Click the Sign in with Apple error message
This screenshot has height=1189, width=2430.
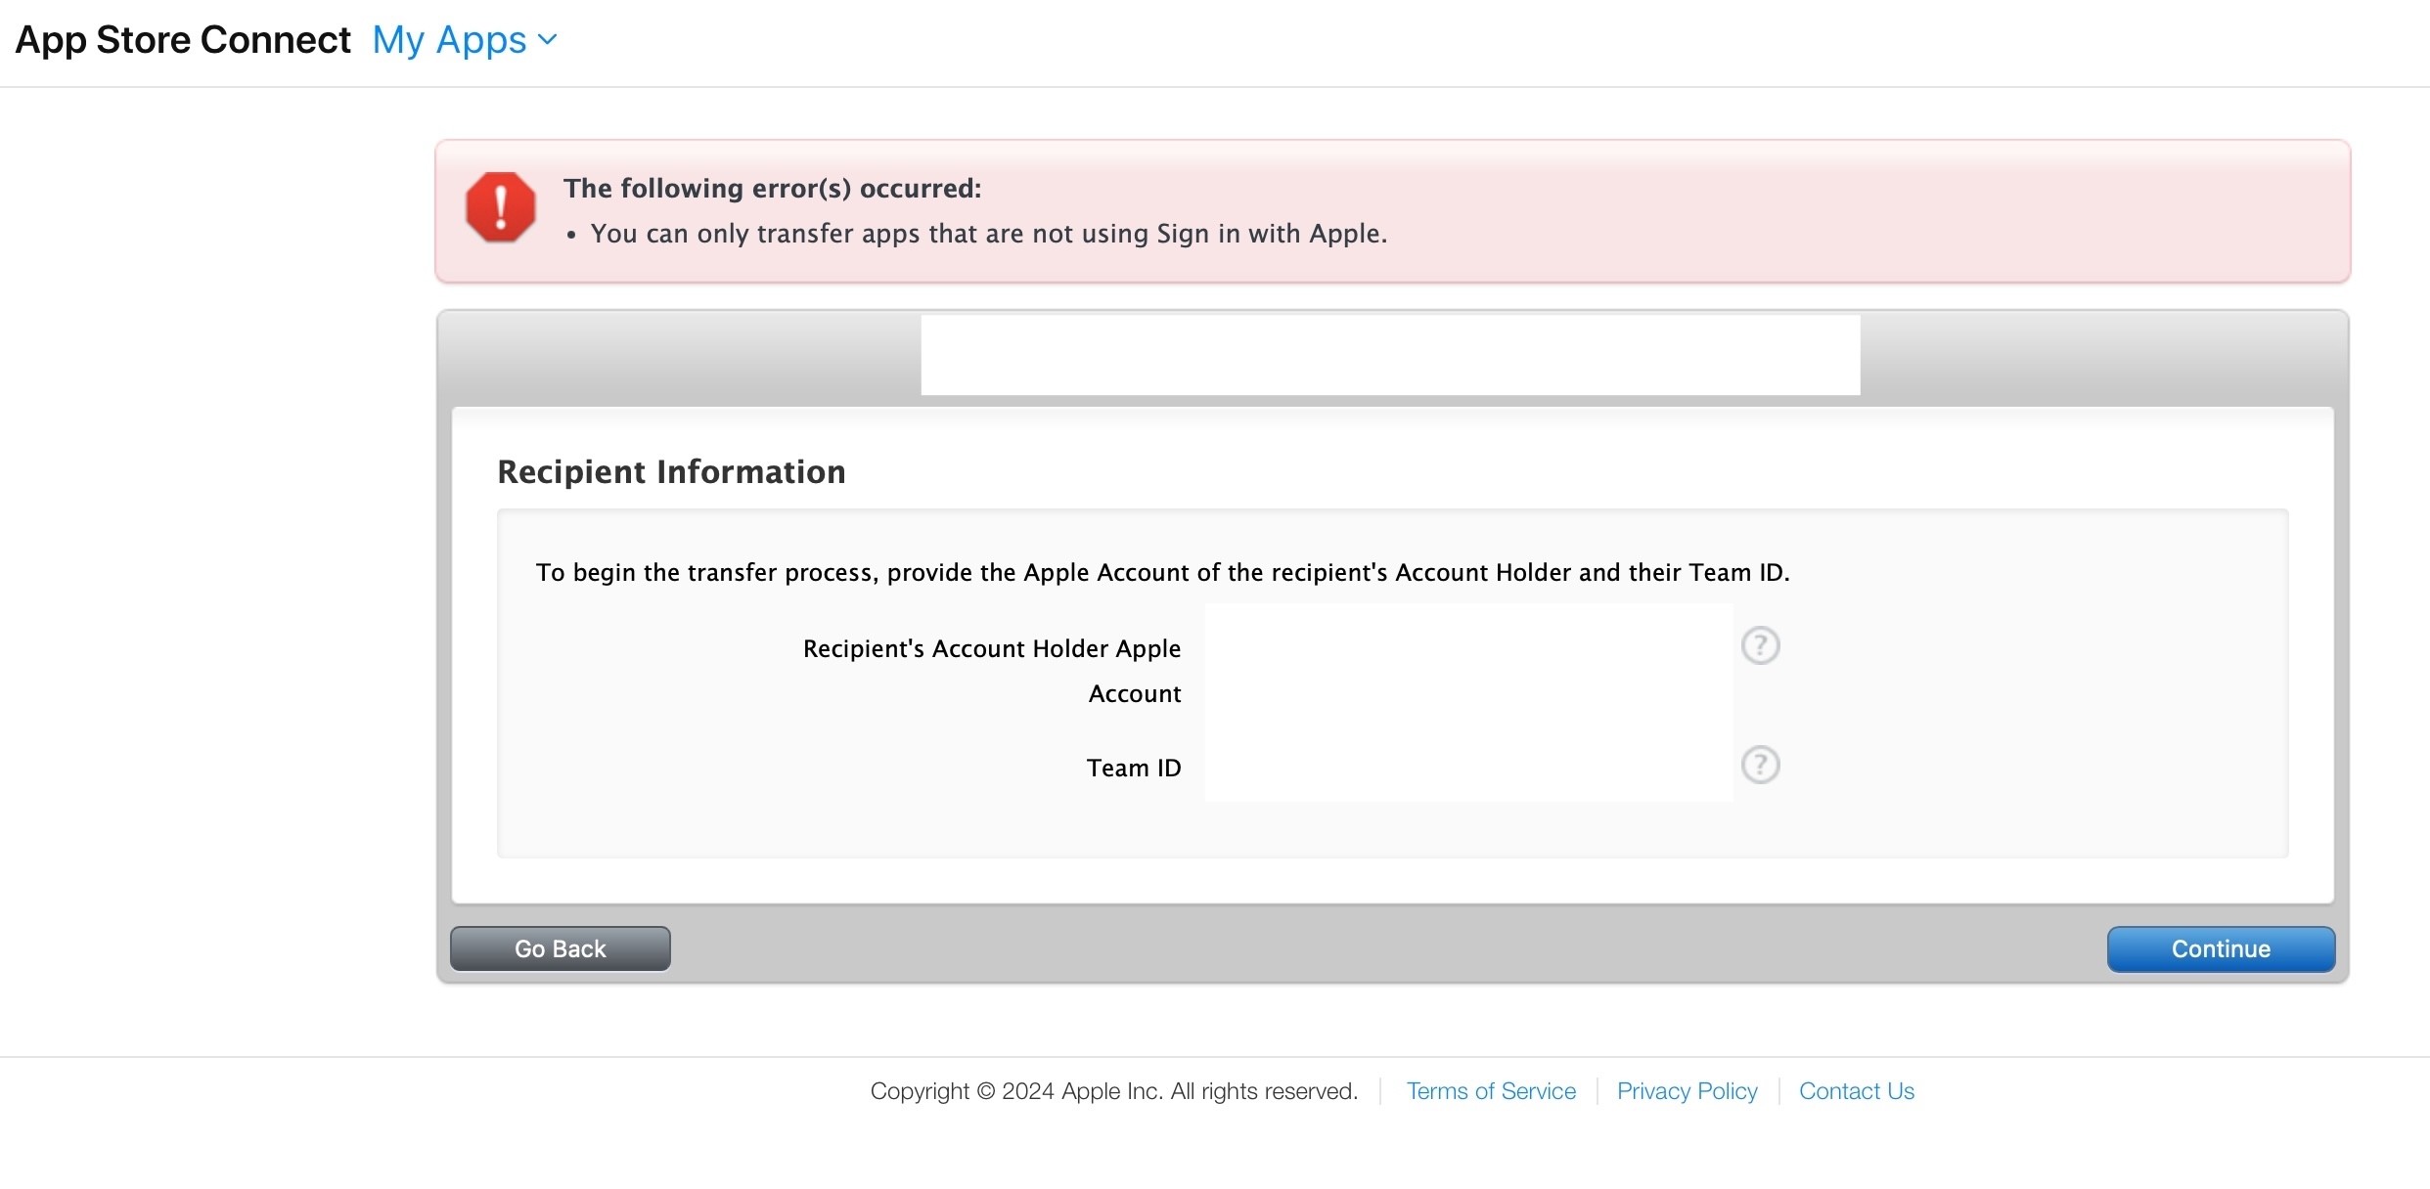(989, 234)
